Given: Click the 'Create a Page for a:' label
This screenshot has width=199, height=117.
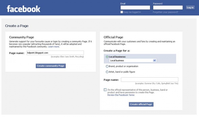Looking at the screenshot, I should click(x=117, y=51).
